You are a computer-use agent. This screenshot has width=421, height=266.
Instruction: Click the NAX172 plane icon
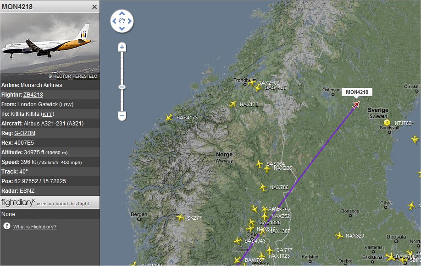233,104
